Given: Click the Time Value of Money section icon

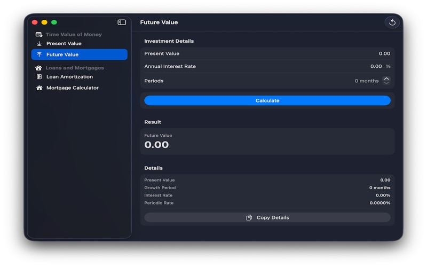Looking at the screenshot, I should [x=39, y=34].
